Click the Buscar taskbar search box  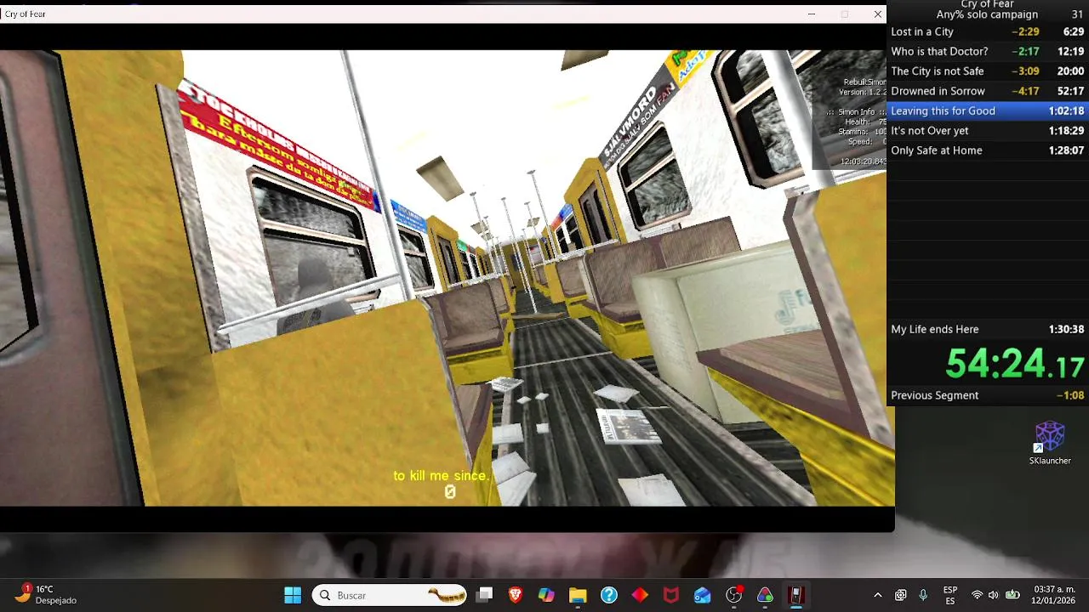(390, 595)
